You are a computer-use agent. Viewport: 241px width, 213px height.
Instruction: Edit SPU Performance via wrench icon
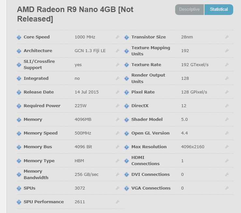pos(117,202)
